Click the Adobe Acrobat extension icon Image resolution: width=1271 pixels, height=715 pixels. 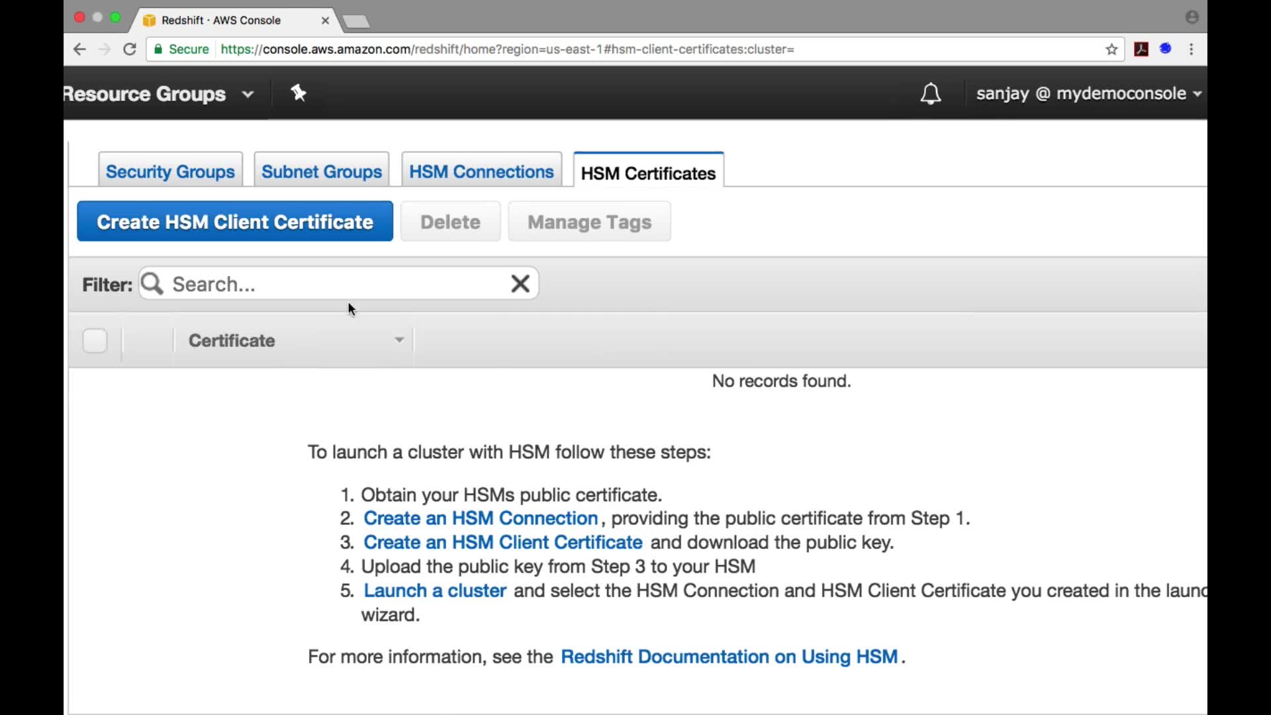tap(1141, 50)
